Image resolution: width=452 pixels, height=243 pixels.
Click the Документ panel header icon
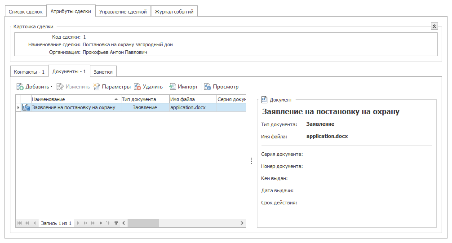click(264, 100)
